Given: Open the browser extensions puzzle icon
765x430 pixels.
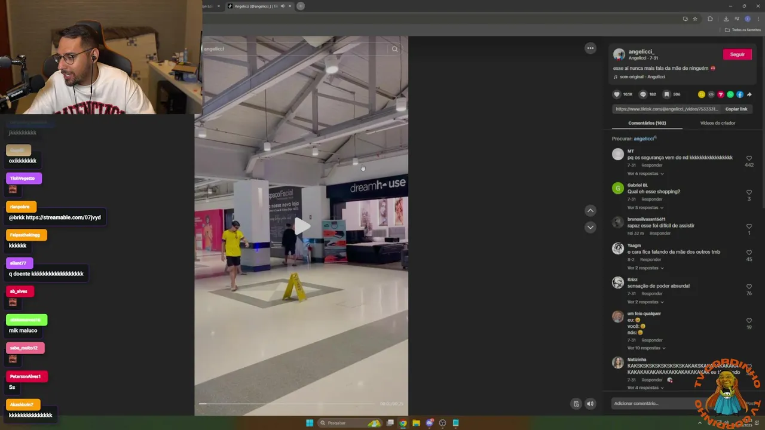Looking at the screenshot, I should coord(710,19).
